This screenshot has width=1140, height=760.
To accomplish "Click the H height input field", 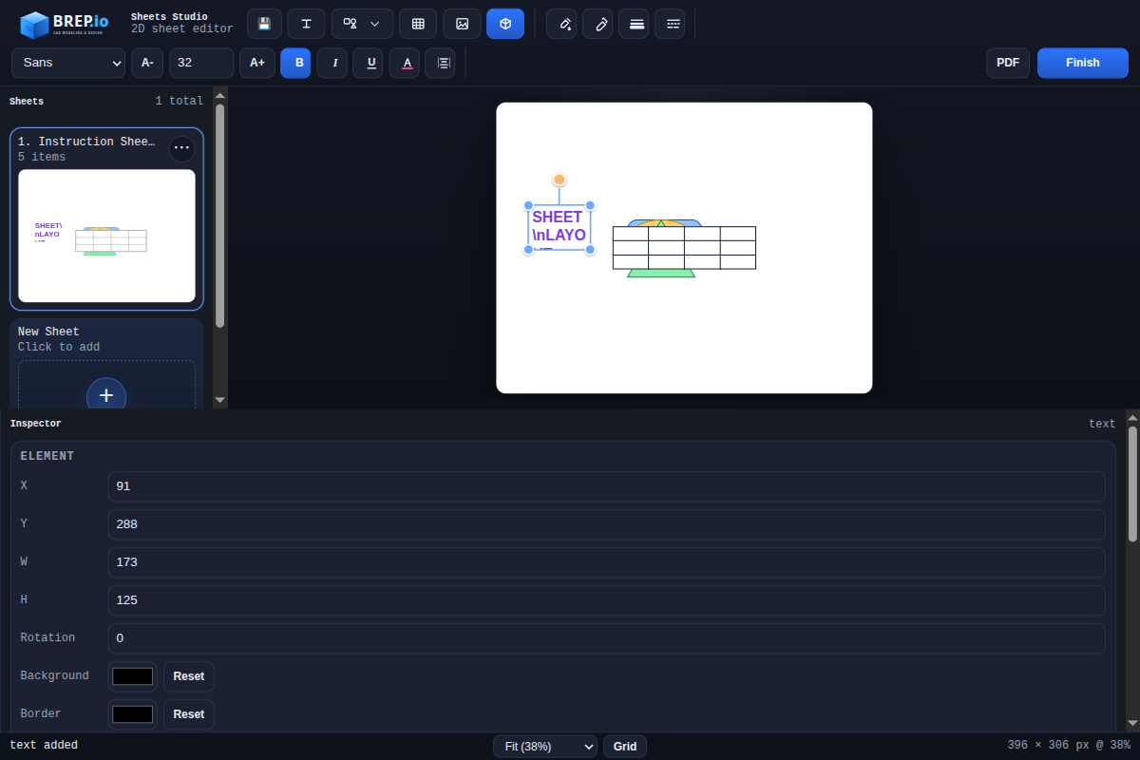I will [x=606, y=600].
